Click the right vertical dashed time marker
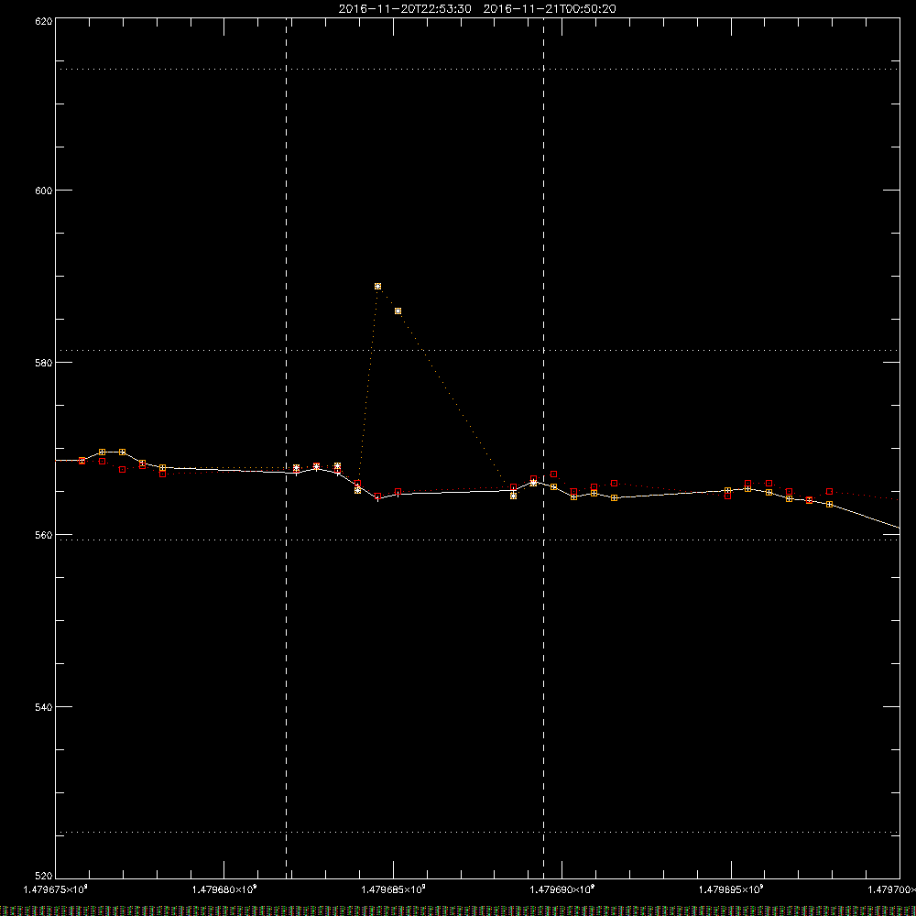 point(544,447)
